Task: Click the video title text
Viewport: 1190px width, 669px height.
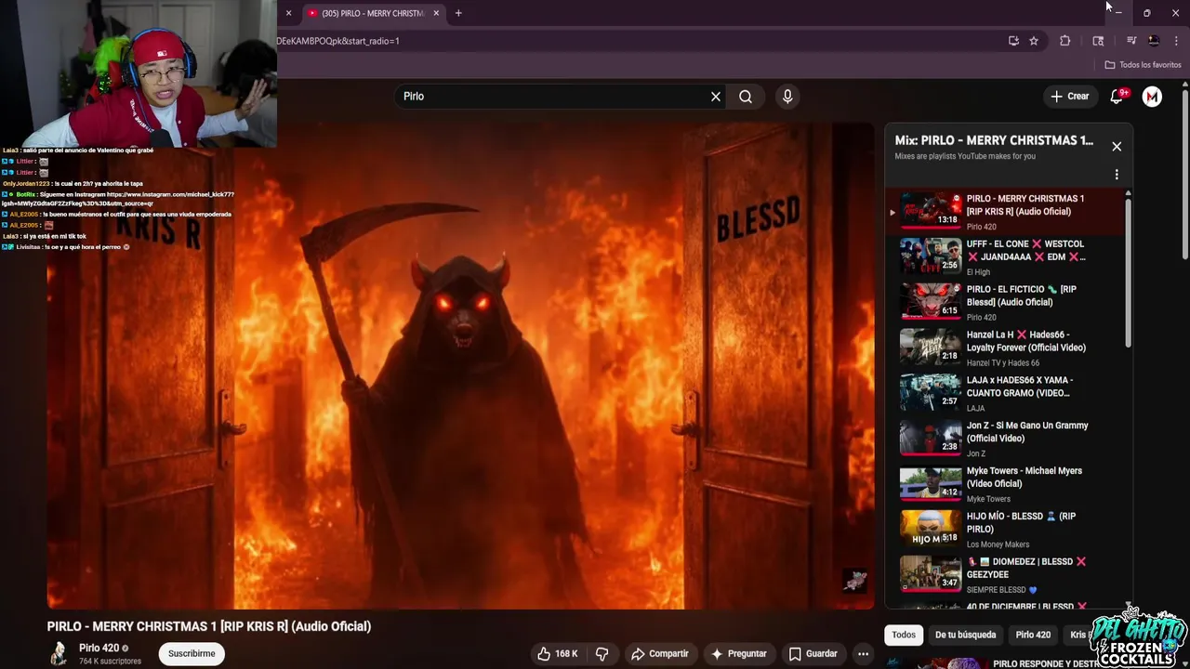Action: click(209, 626)
